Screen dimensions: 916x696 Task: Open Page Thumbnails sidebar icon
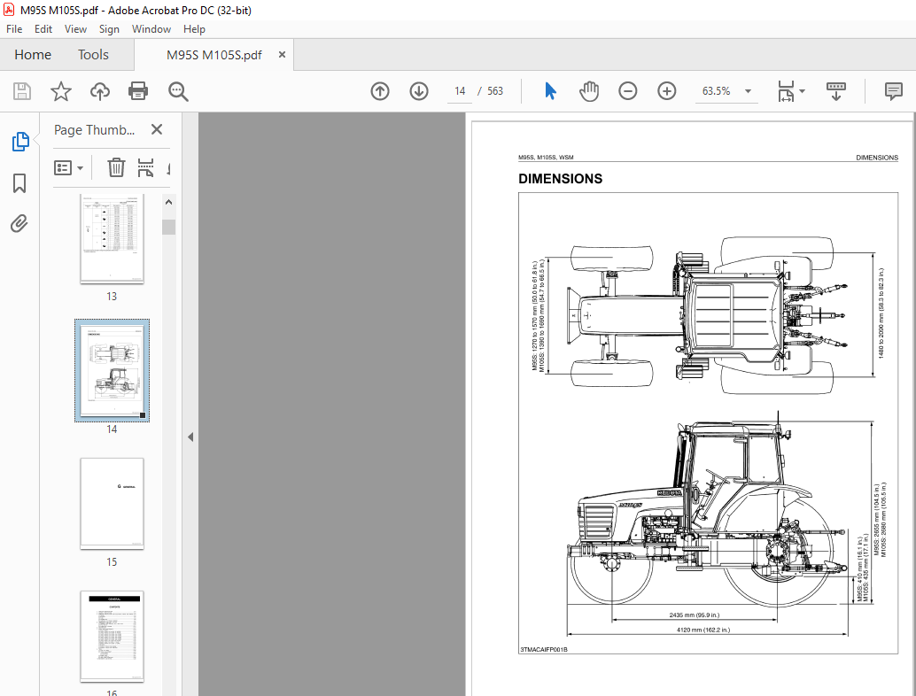coord(19,142)
